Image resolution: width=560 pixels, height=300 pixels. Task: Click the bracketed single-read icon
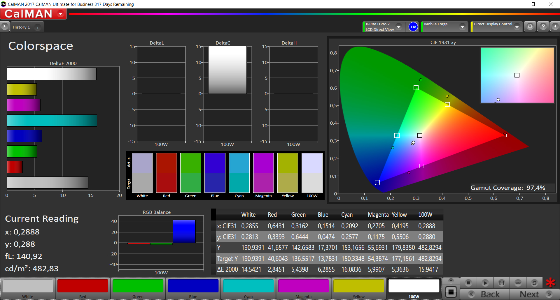(x=502, y=283)
